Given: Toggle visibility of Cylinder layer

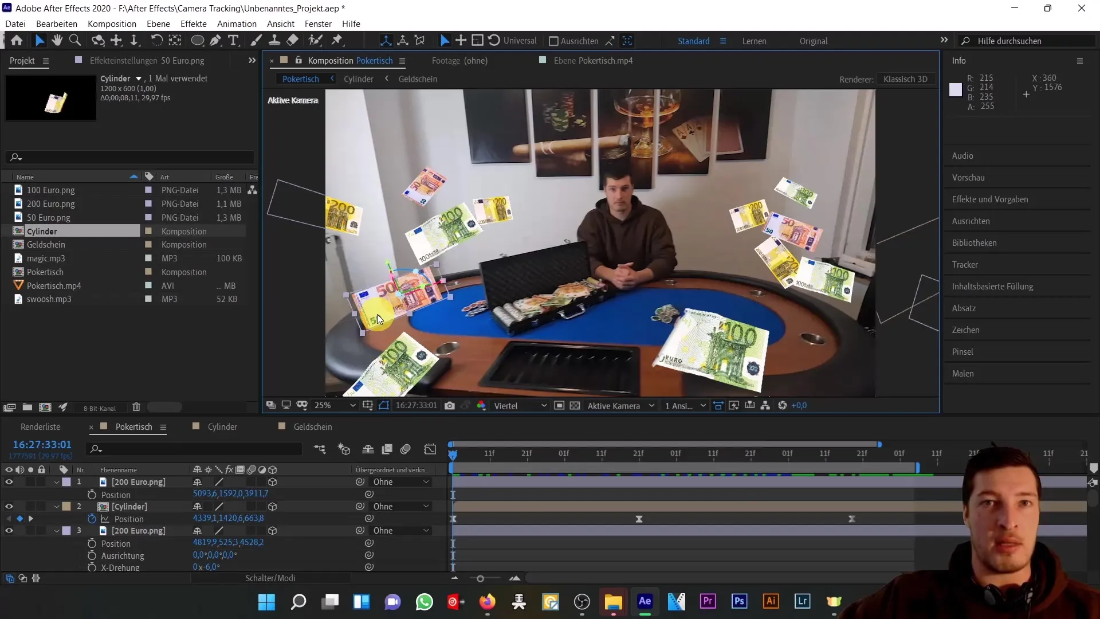Looking at the screenshot, I should (9, 507).
